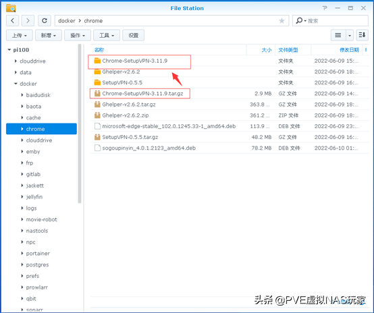The image size is (374, 313).
Task: Select SetupVPN-0.5.5.tar.gz archive icon
Action: tap(97, 137)
